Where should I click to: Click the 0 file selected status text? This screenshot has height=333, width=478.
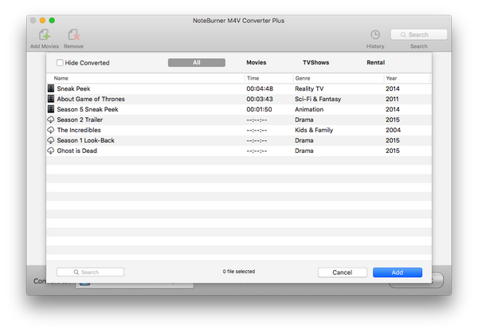pyautogui.click(x=239, y=272)
